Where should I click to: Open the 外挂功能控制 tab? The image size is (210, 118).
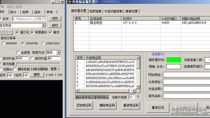(x=113, y=11)
